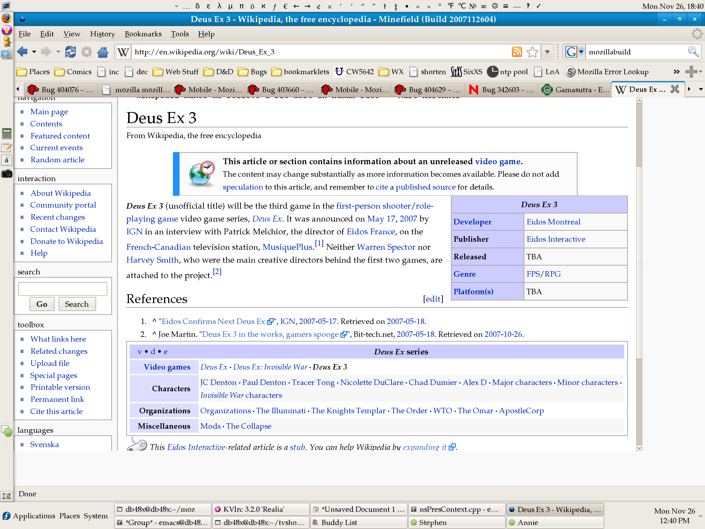
Task: Open the File menu
Action: tap(25, 34)
